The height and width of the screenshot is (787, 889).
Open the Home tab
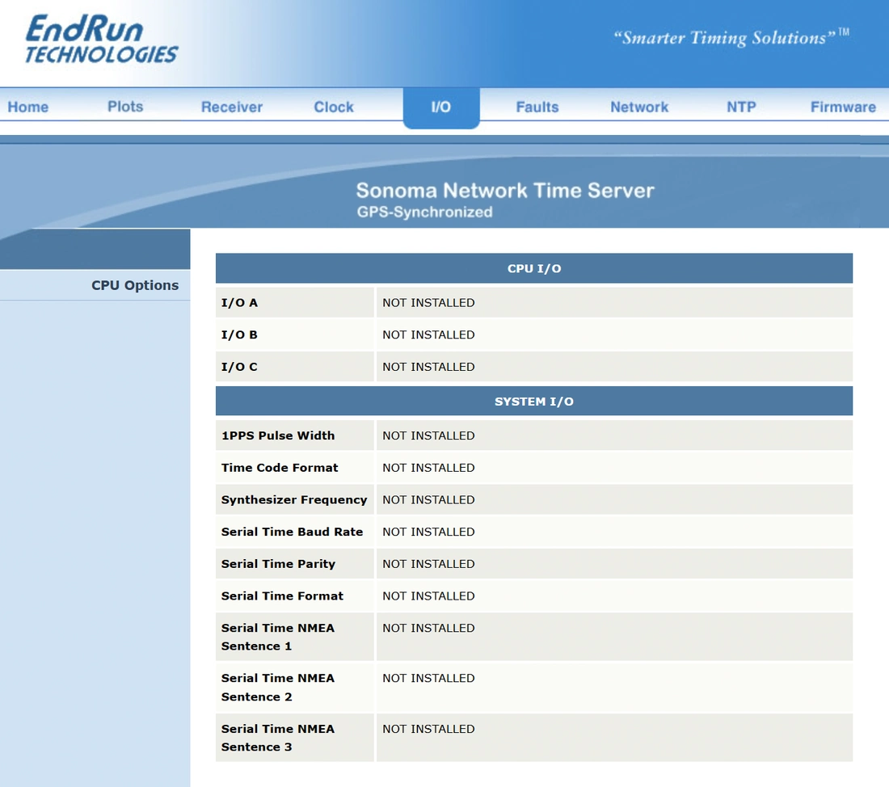27,107
